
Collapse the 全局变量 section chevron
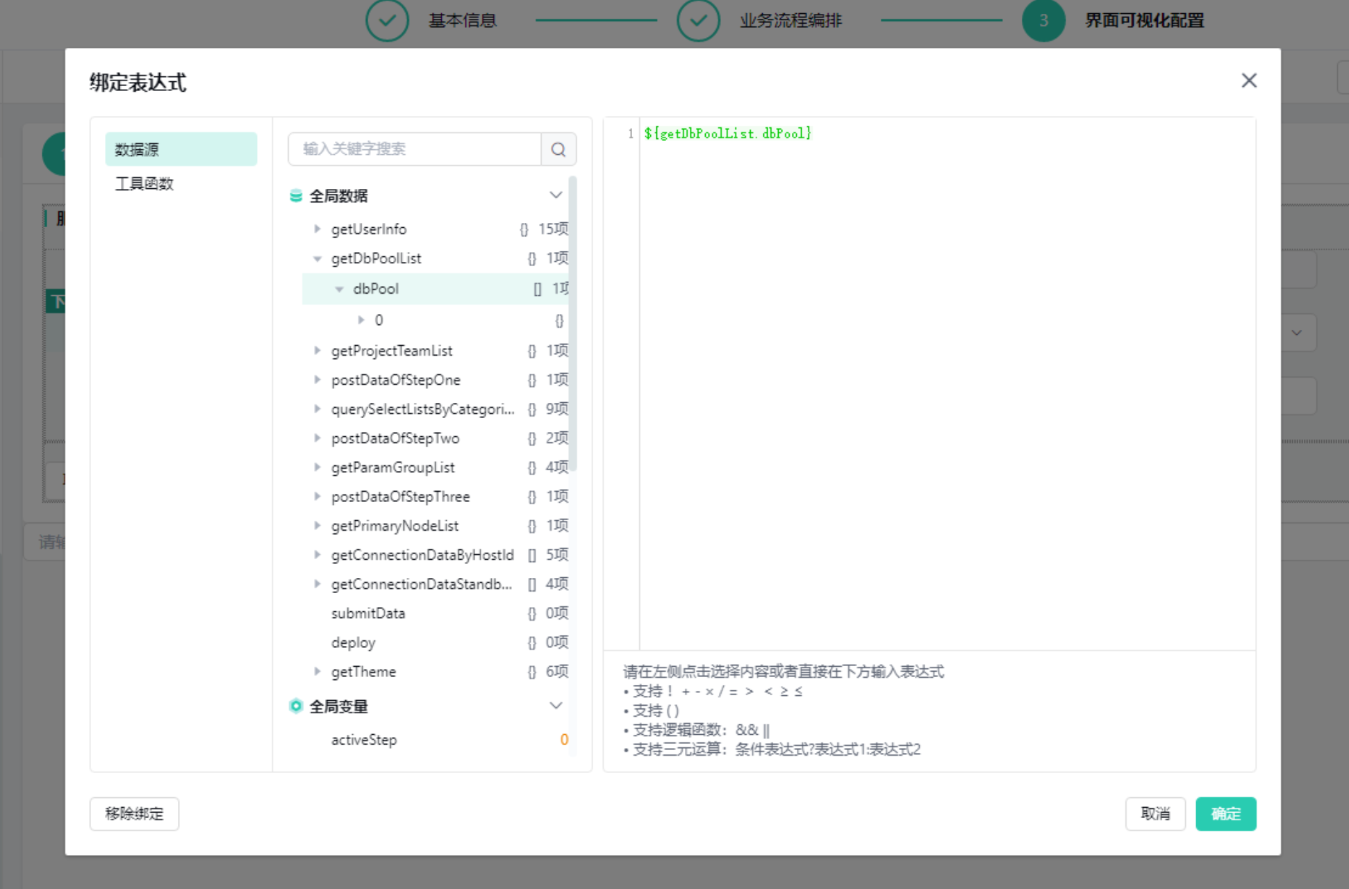(x=556, y=706)
